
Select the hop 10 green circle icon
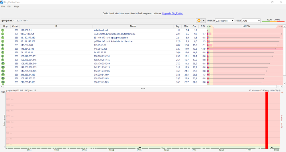coord(3,64)
